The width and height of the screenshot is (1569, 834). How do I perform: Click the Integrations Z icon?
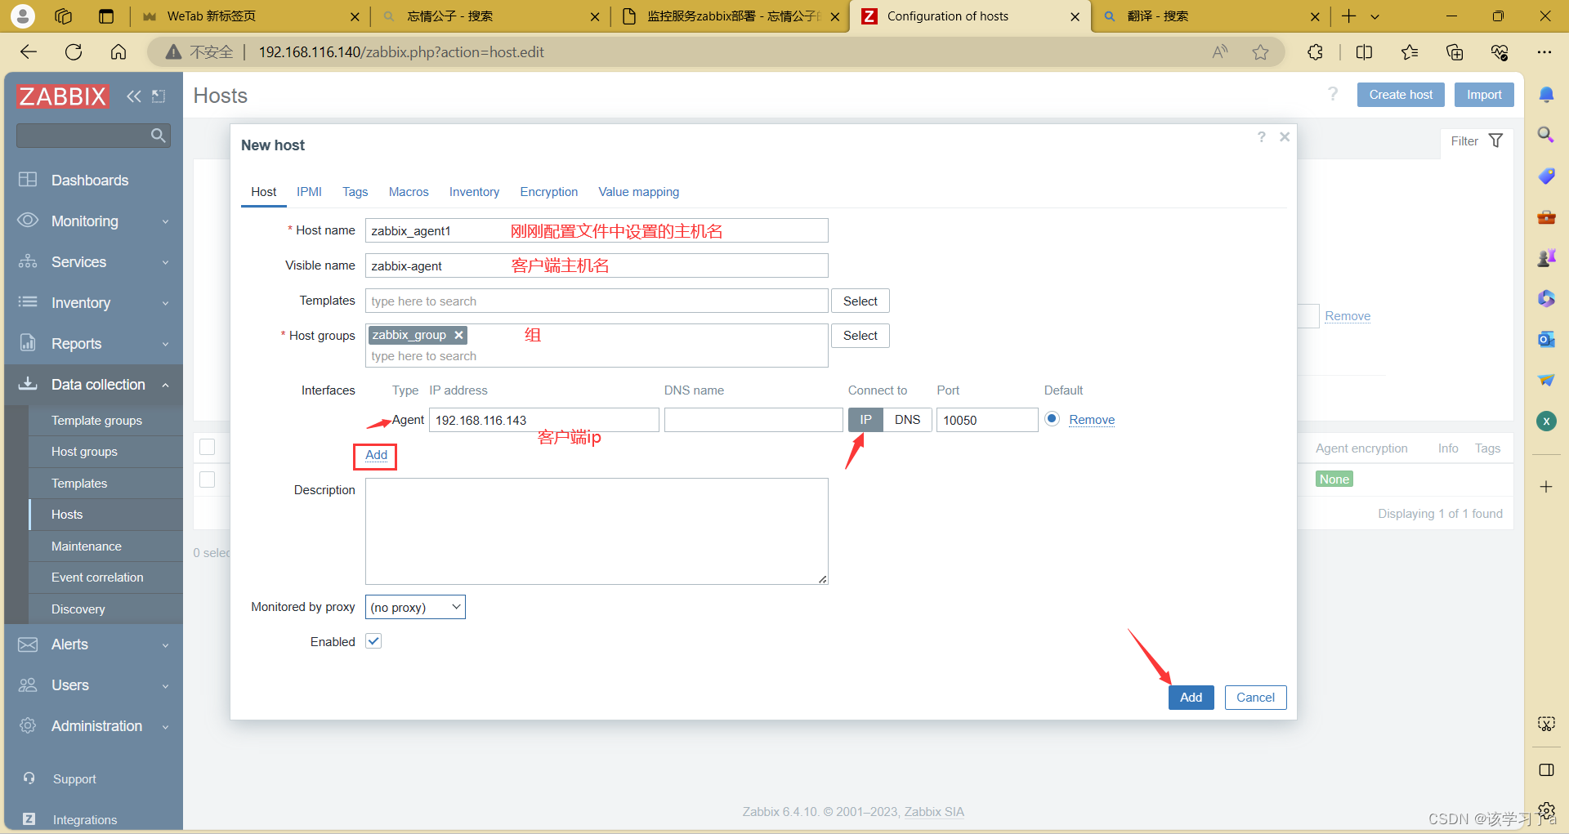pyautogui.click(x=29, y=818)
